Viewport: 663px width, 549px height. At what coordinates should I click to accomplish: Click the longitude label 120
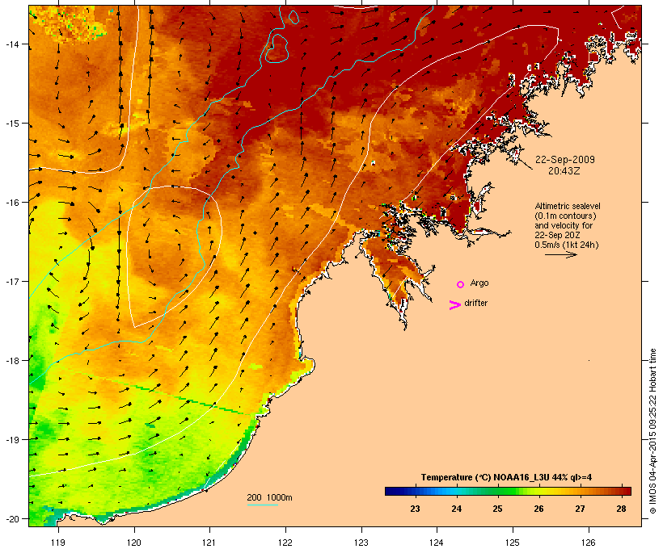[x=134, y=543]
